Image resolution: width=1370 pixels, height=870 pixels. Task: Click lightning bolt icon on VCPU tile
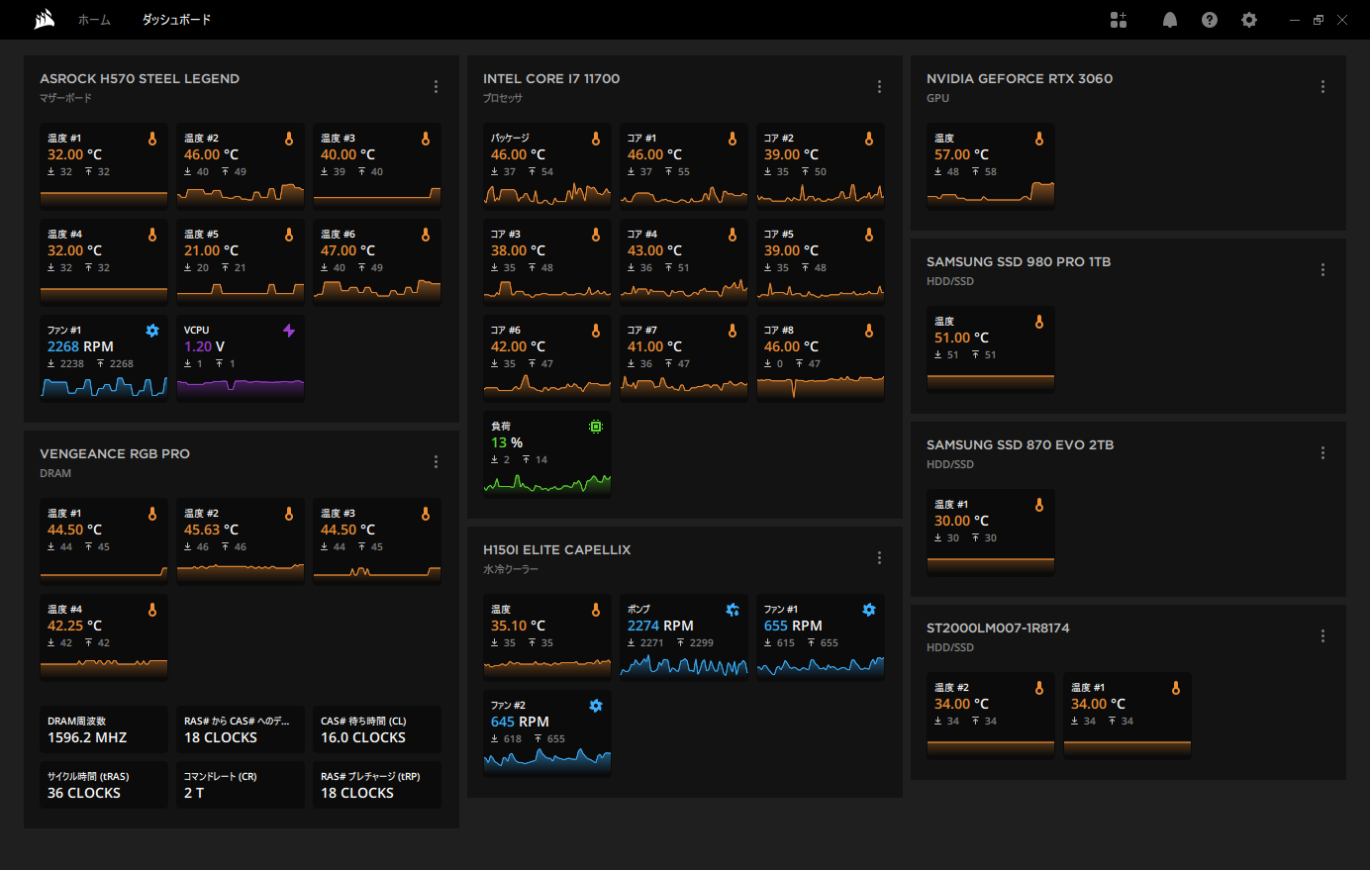click(289, 331)
